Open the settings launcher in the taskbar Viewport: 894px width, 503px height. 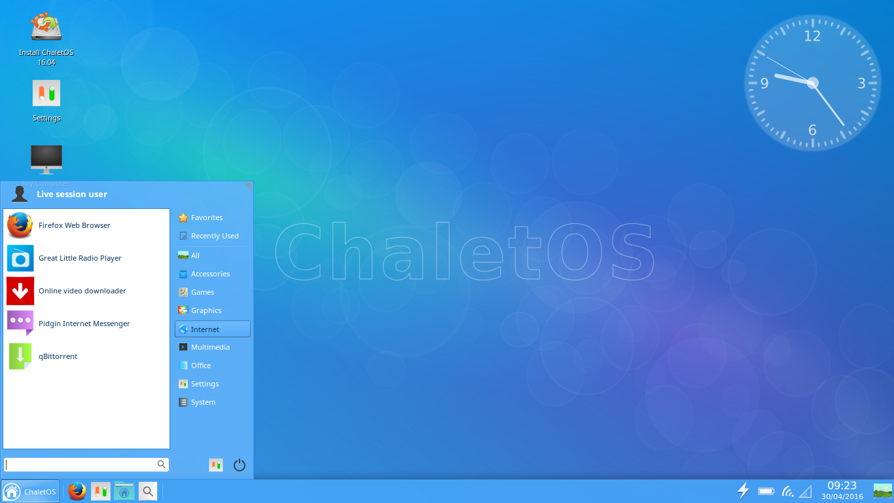tap(100, 491)
